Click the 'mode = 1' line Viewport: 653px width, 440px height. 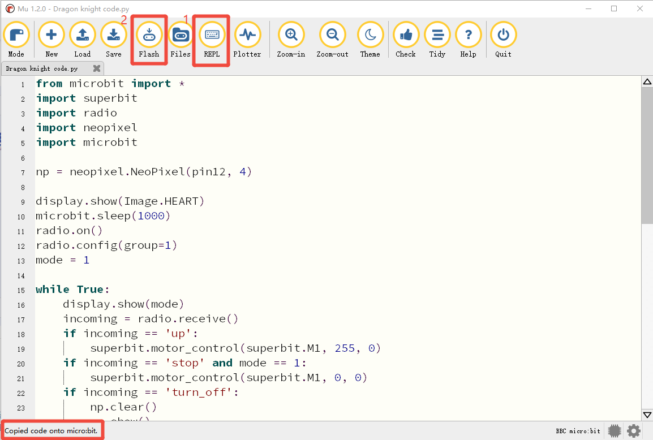pos(62,260)
